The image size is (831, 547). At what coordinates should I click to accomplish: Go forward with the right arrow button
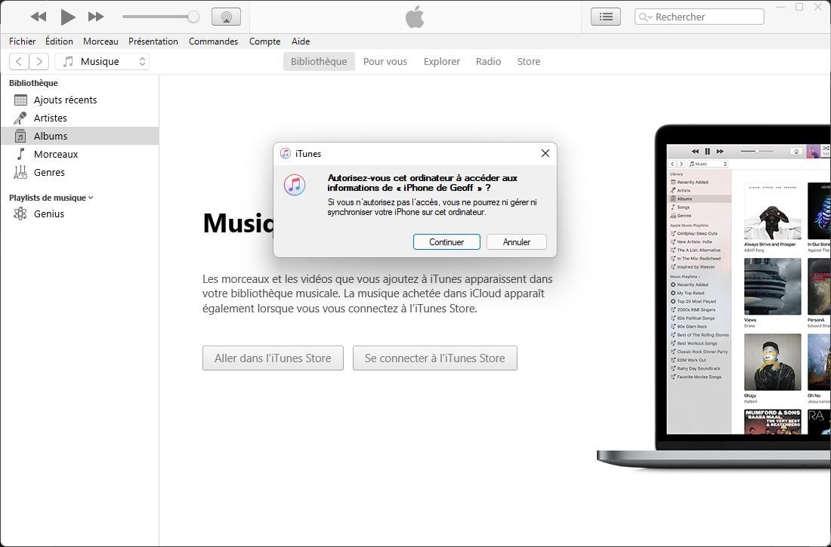39,61
